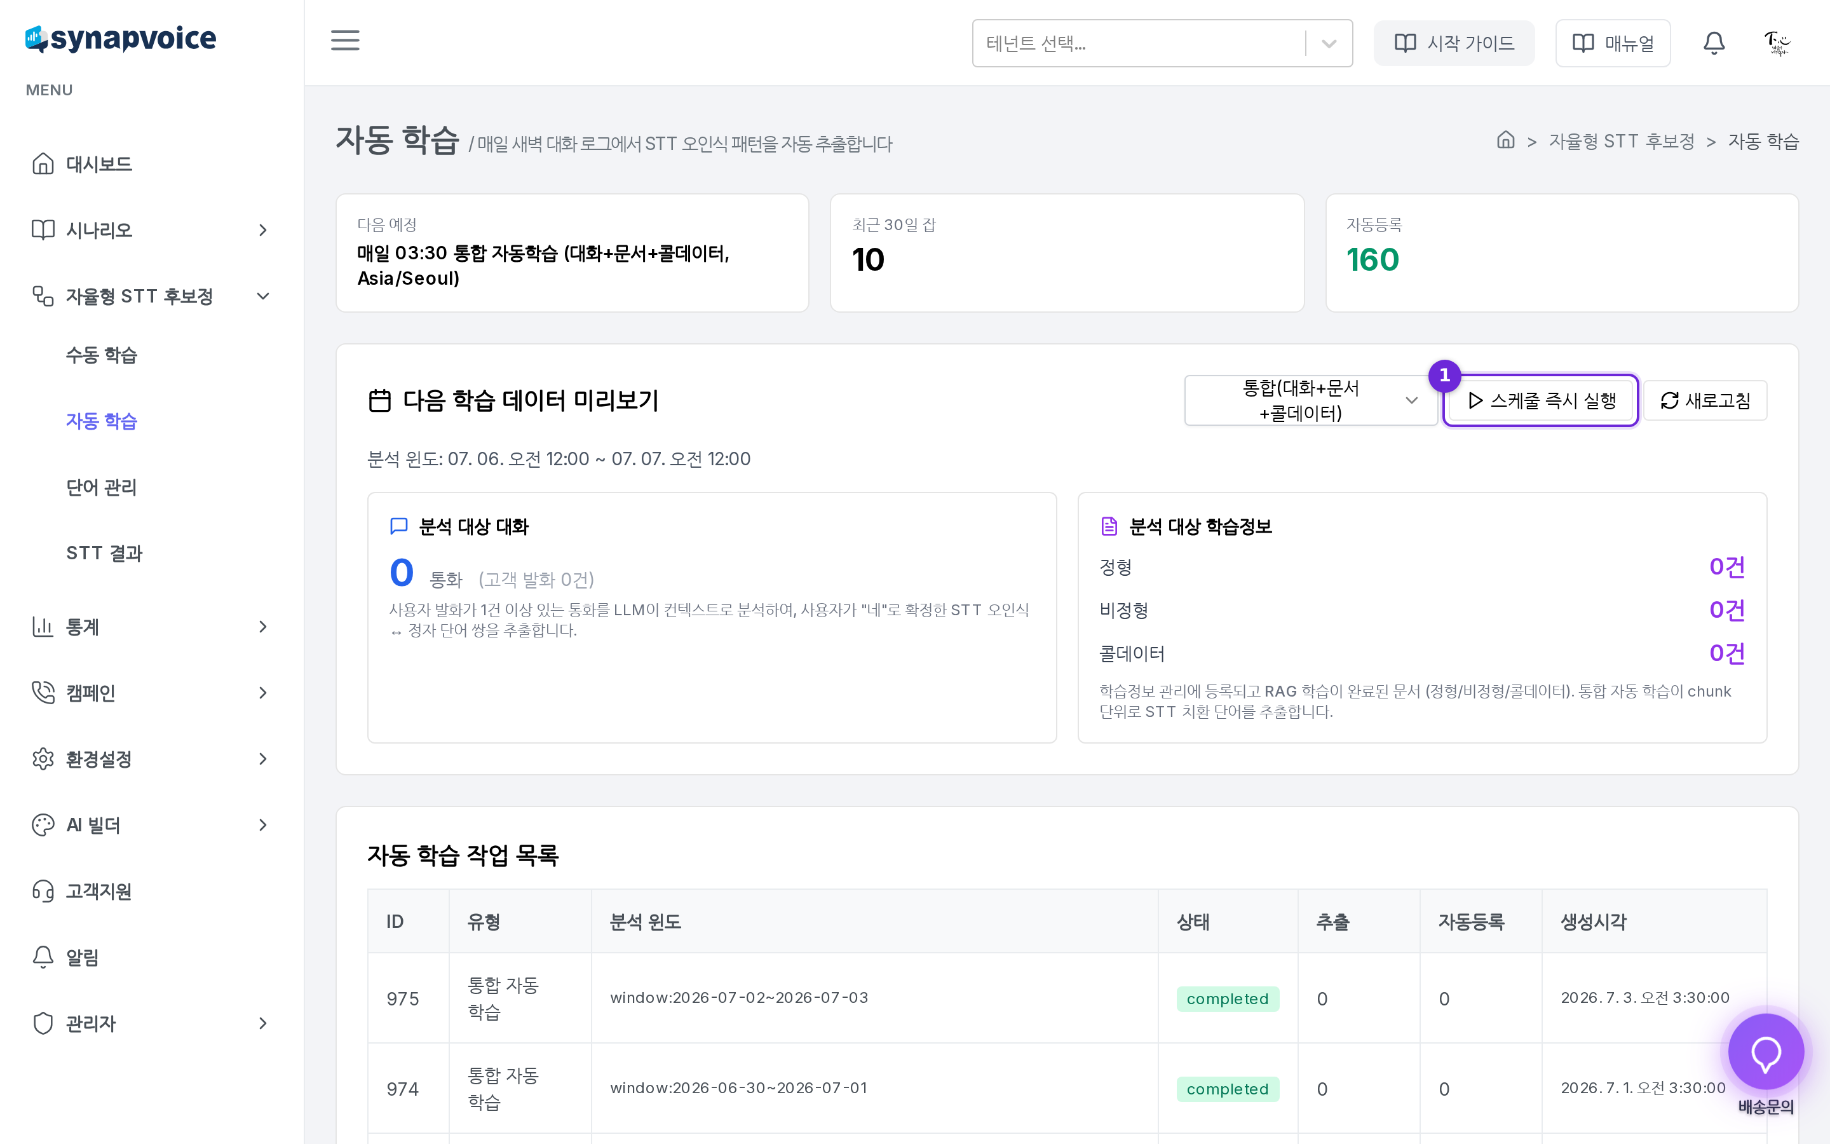
Task: Click the chat icon beside 분석 대상 대화
Action: pyautogui.click(x=398, y=526)
